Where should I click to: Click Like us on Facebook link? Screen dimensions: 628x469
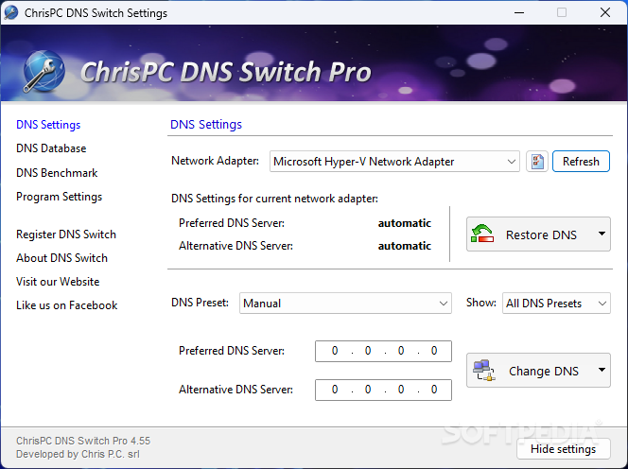pos(66,305)
